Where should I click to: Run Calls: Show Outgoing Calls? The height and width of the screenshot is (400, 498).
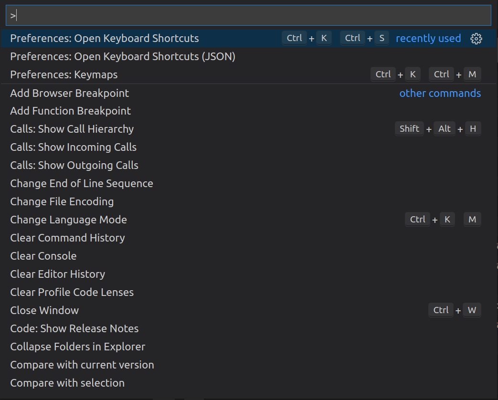(74, 166)
